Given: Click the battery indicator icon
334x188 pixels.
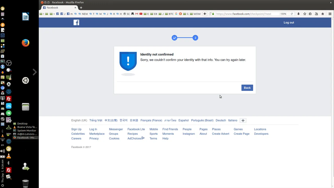Looking at the screenshot, I should [x=3, y=157].
